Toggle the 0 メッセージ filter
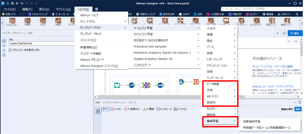 164,109
